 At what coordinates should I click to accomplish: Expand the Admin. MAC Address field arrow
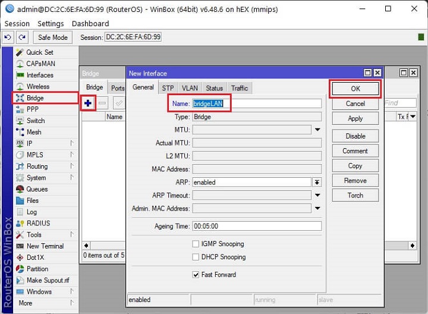(x=317, y=208)
